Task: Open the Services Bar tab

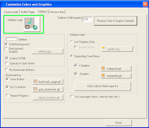Action: tap(57, 12)
